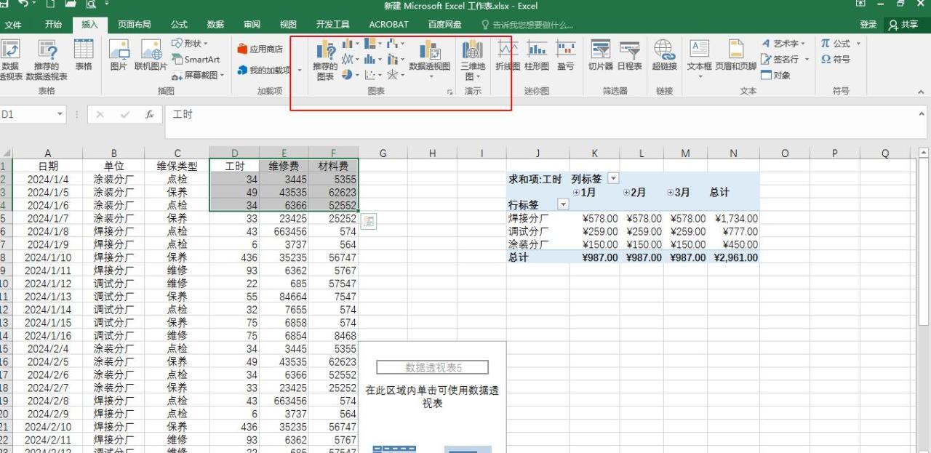Screen dimensions: 931x453
Task: Collapse the ribbon with the chevron
Action: (921, 92)
